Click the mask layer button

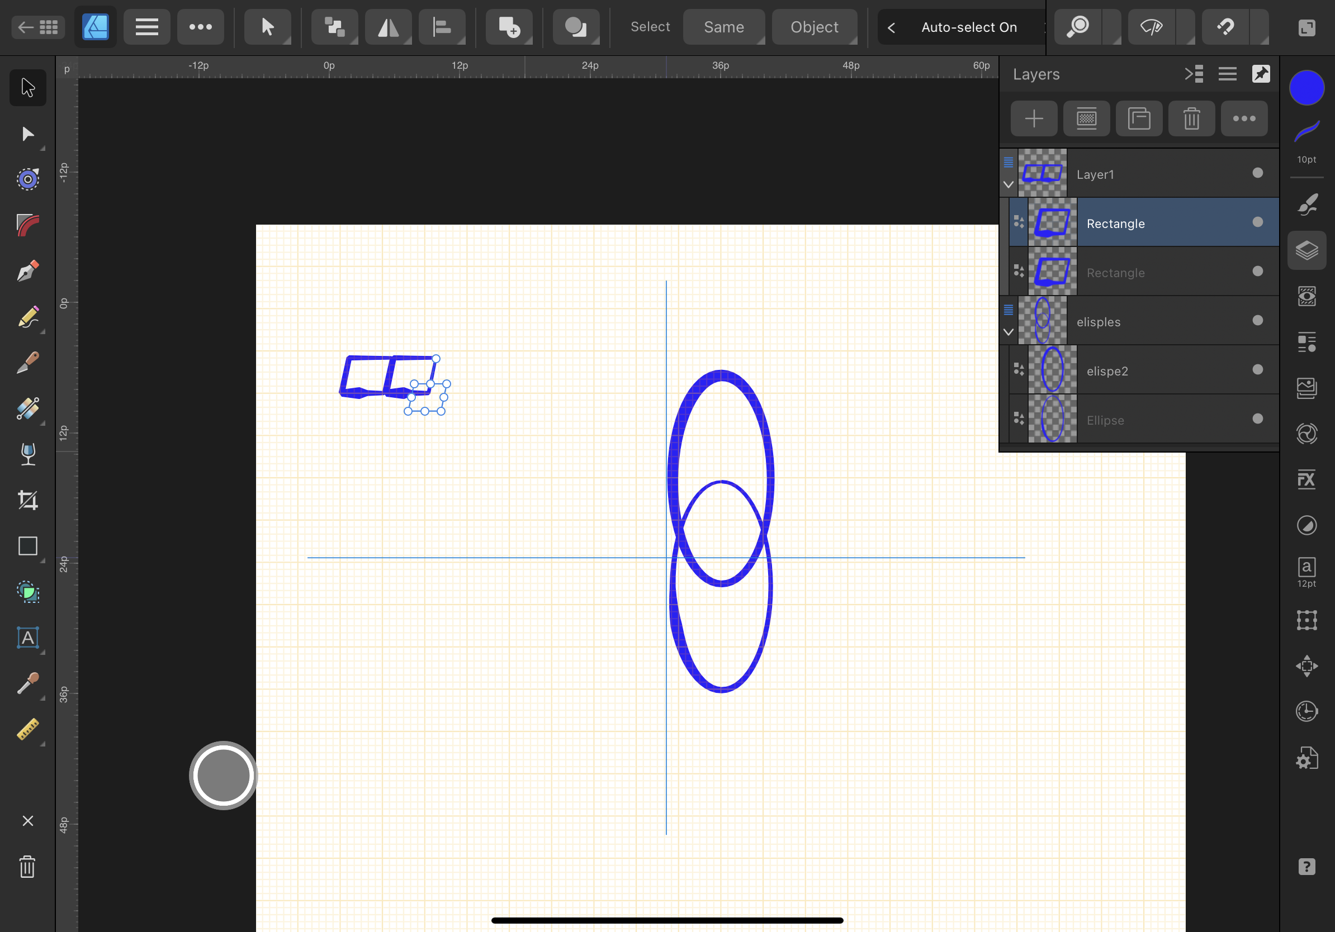coord(1086,118)
